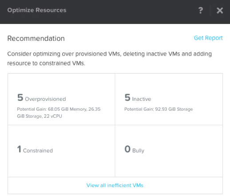Screen dimensions: 230x196
Task: Click the 0 Bully count number
Action: pos(127,149)
